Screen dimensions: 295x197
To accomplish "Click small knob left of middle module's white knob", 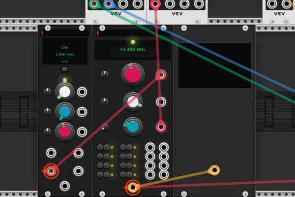I will click(105, 102).
